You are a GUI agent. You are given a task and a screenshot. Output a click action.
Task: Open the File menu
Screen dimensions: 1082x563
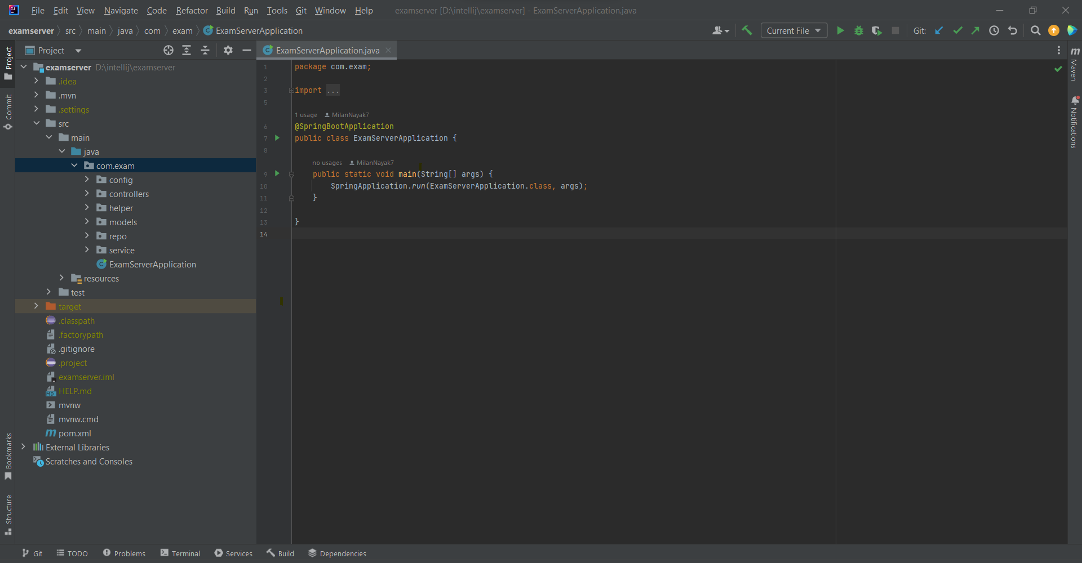pyautogui.click(x=38, y=10)
